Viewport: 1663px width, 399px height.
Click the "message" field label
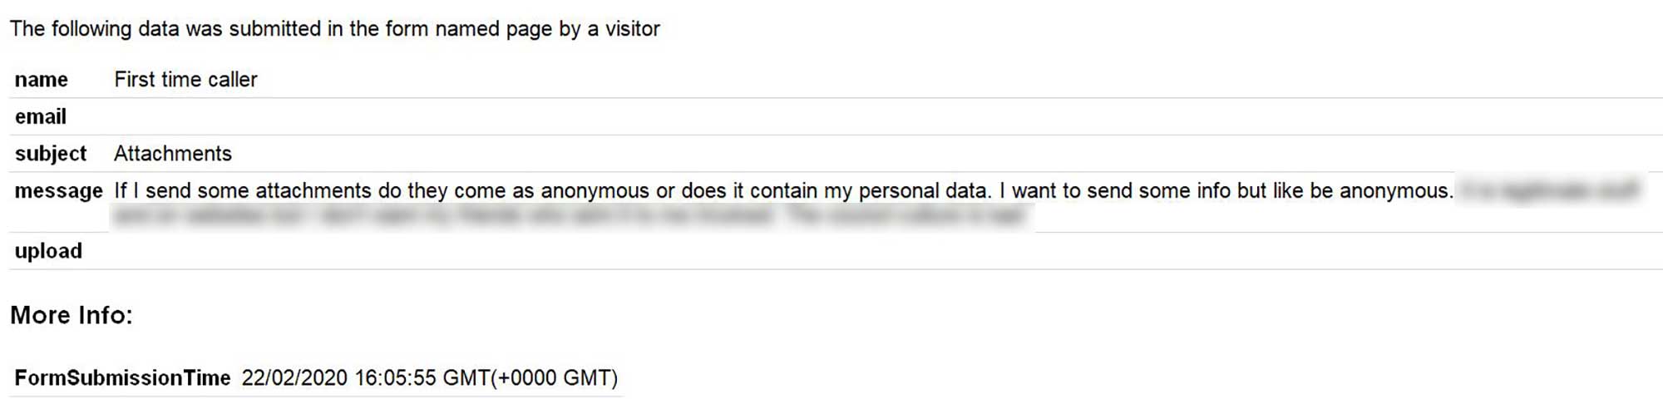click(x=58, y=191)
